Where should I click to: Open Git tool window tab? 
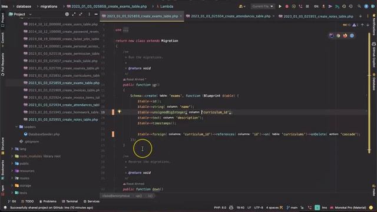[12, 201]
